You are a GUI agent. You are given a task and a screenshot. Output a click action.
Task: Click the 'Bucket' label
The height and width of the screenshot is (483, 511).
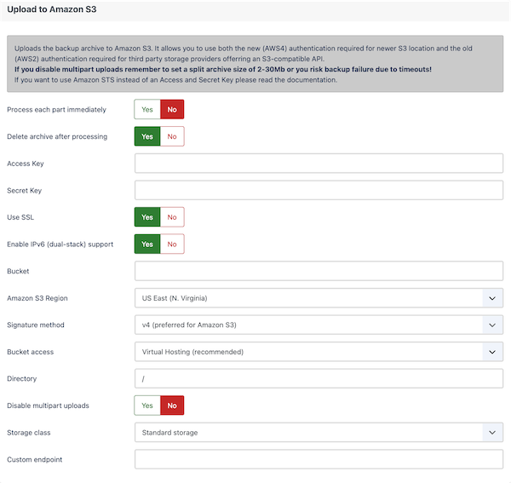point(18,271)
